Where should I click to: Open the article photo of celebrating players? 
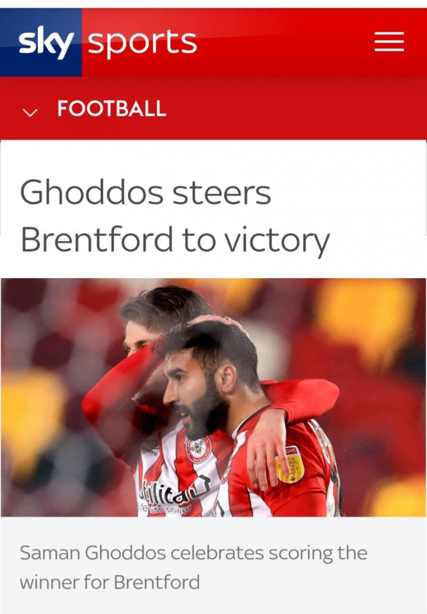click(213, 397)
